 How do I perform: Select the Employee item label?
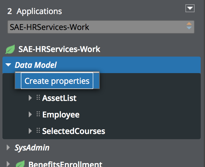(x=61, y=115)
